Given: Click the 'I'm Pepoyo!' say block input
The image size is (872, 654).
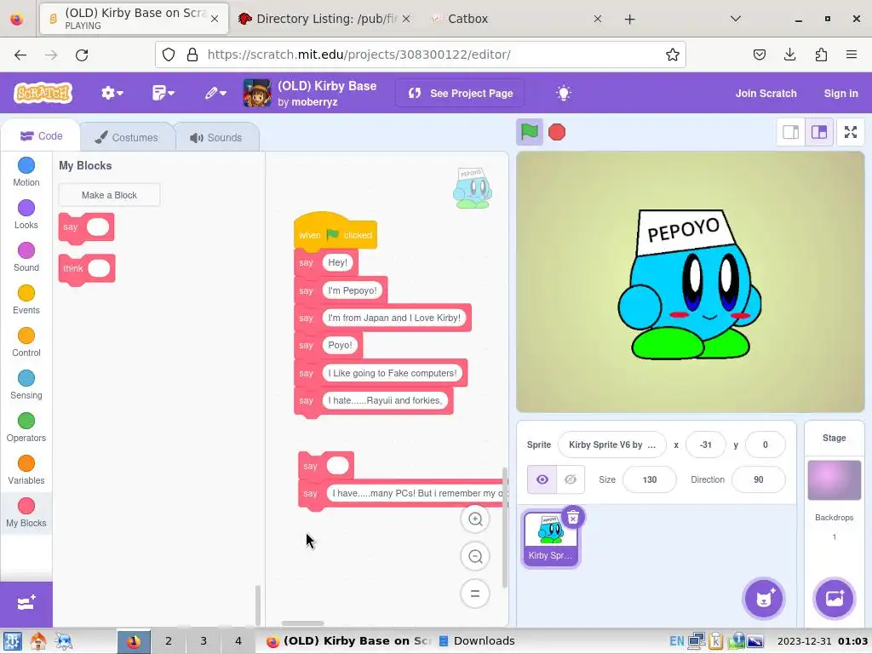Looking at the screenshot, I should pos(352,290).
